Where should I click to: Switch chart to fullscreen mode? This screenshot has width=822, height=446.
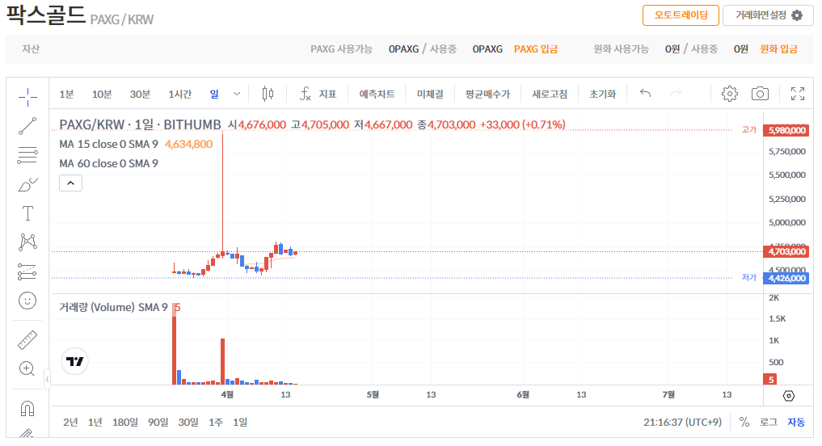coord(798,94)
